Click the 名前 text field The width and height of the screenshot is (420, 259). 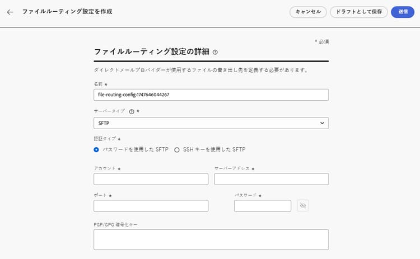click(x=211, y=95)
